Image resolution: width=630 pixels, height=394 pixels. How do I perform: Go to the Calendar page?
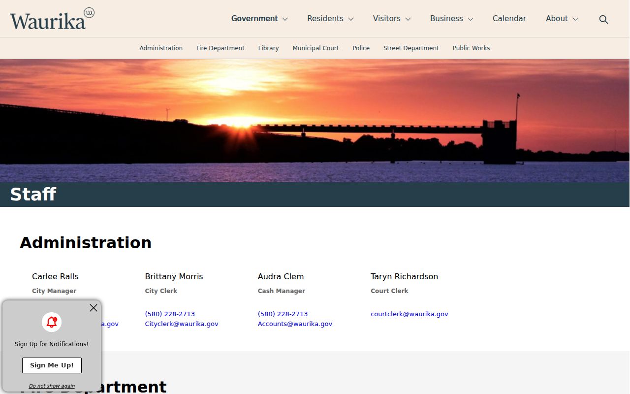click(509, 19)
